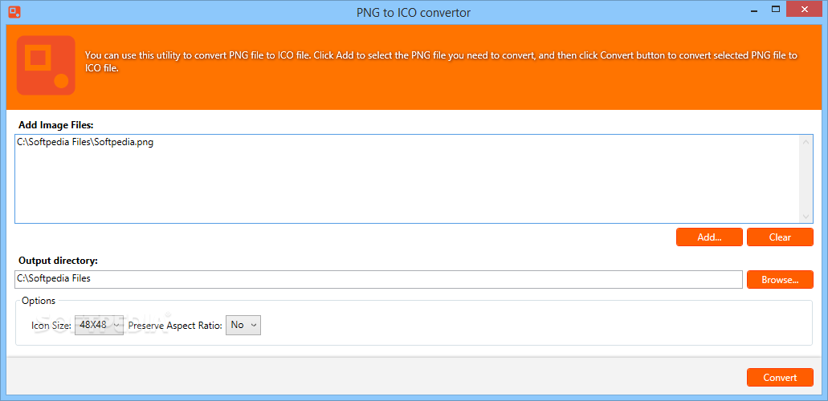Select the C:\Softpedia Files\Softpedia.png entry
Image resolution: width=828 pixels, height=401 pixels.
(85, 143)
